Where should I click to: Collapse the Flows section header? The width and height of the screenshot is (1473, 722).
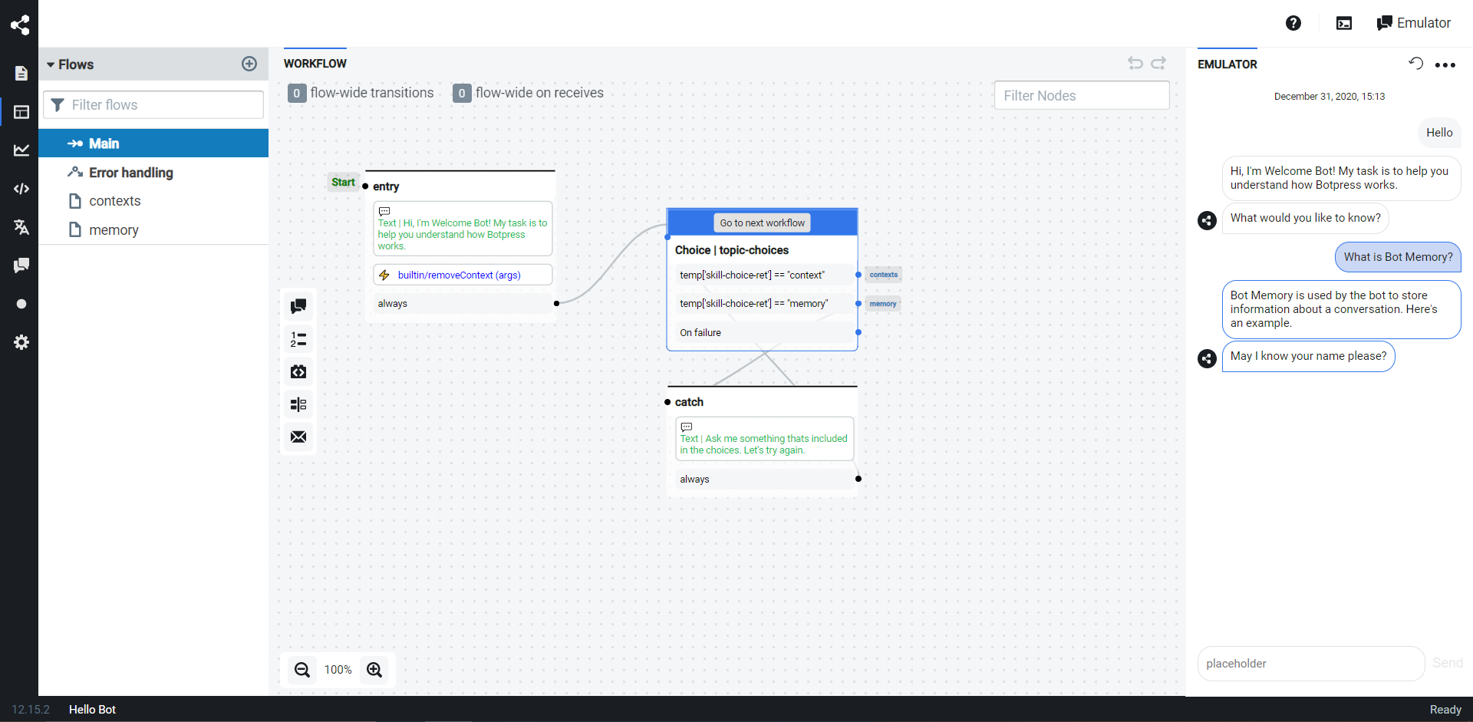(52, 64)
